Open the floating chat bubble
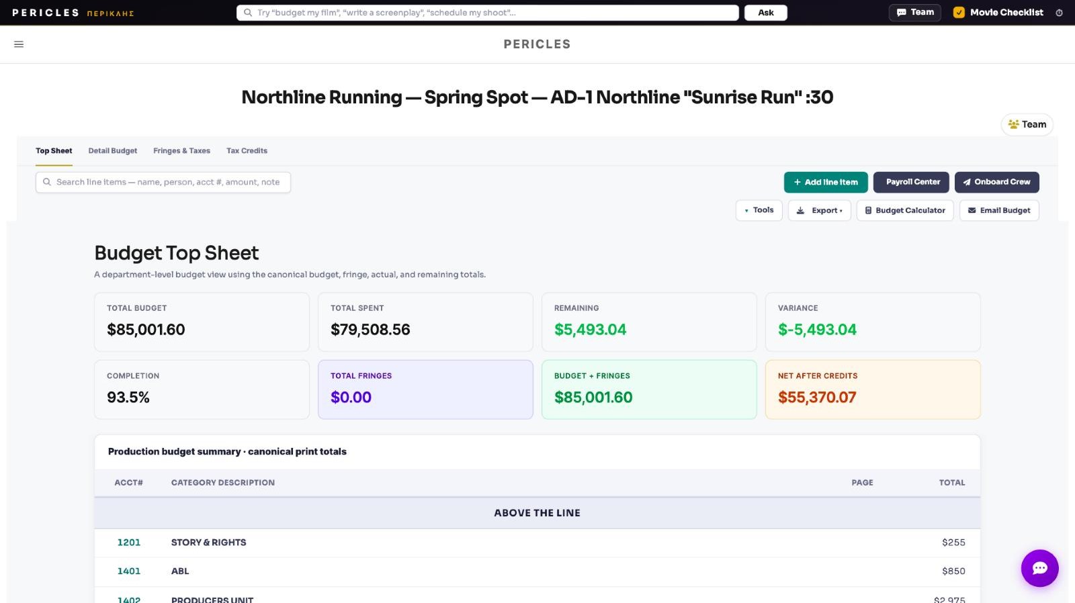Viewport: 1075px width, 603px height. 1039,568
